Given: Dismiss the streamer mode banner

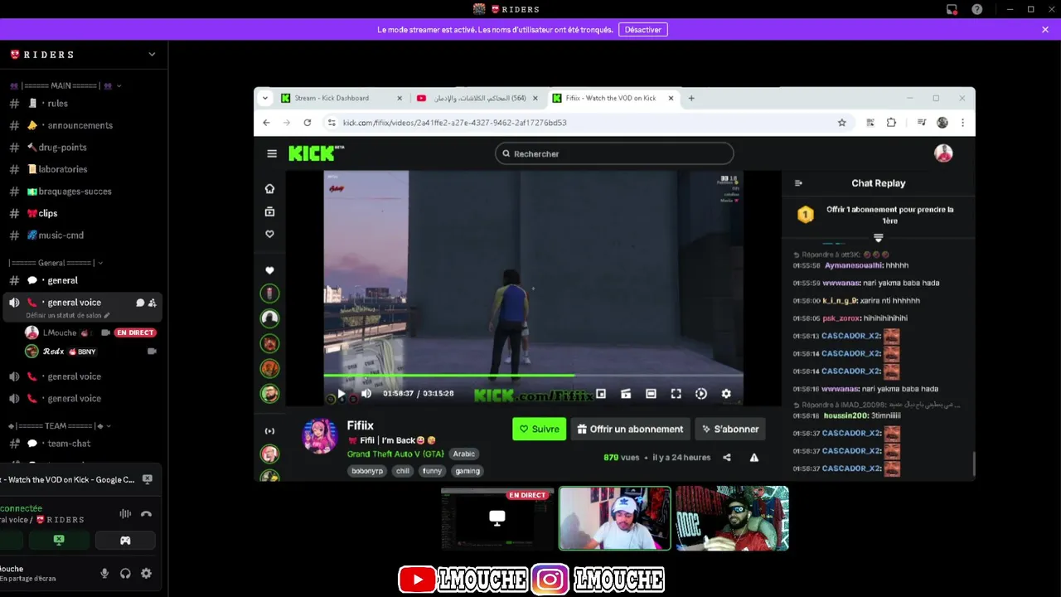Looking at the screenshot, I should point(1045,30).
